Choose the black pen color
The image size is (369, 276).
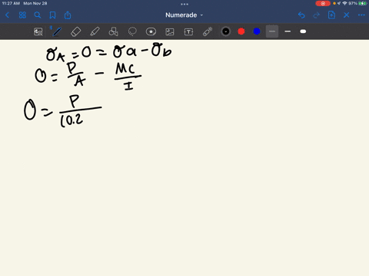coord(226,31)
